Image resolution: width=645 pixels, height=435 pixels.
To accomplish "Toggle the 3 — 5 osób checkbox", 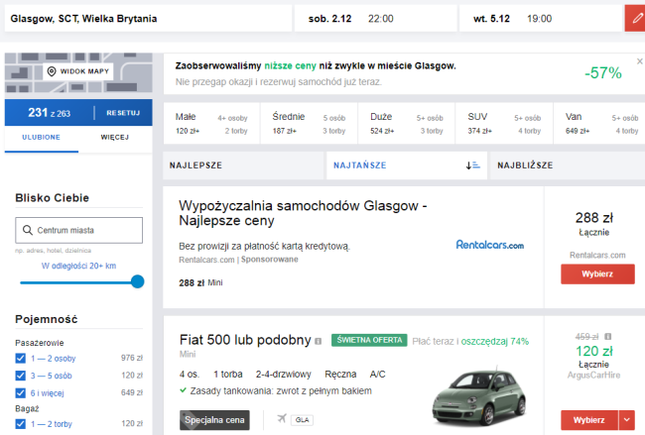I will pos(21,376).
